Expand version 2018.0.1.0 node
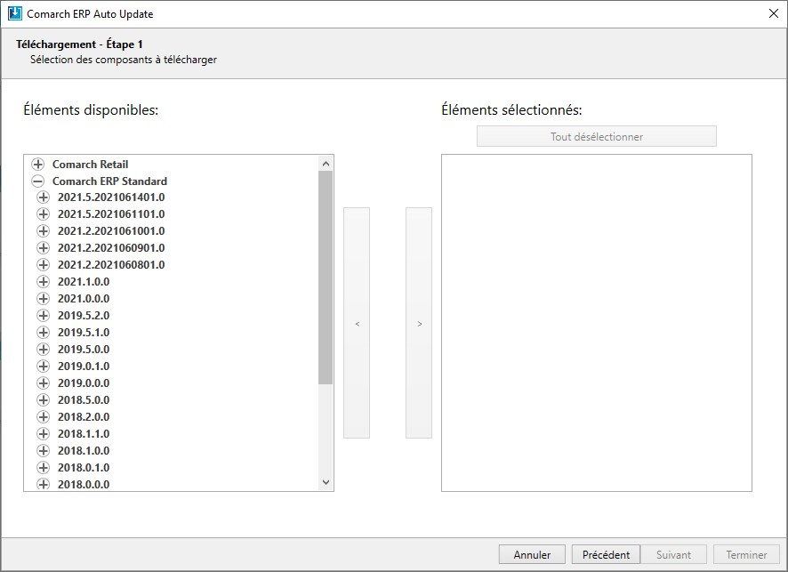The image size is (788, 572). tap(44, 467)
